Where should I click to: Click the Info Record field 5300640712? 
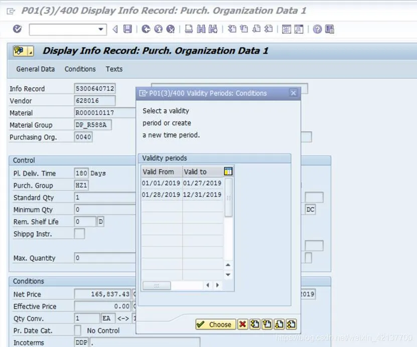point(95,88)
